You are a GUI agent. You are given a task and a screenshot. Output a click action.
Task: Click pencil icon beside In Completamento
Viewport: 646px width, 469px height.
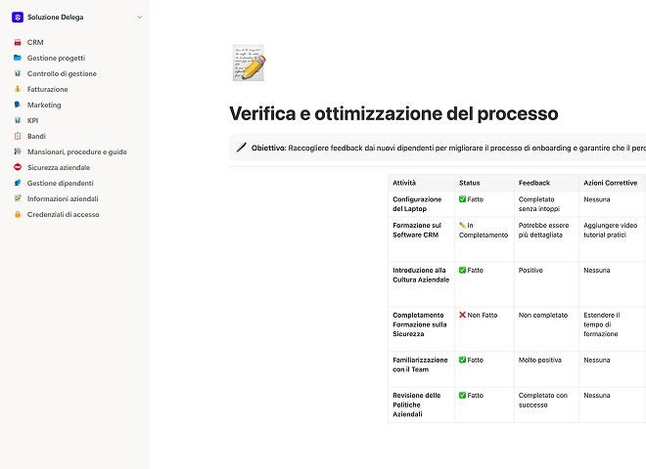462,225
